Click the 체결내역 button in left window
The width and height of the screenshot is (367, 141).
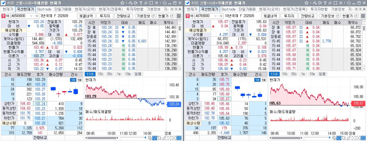[86, 16]
